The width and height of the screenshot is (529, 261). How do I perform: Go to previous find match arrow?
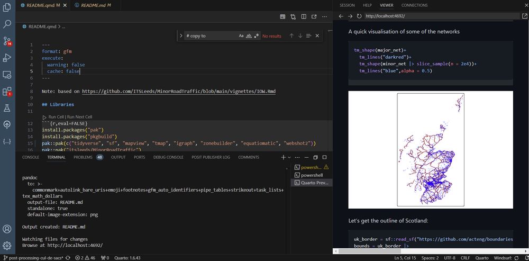[291, 36]
